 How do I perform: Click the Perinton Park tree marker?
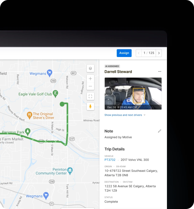point(28,131)
